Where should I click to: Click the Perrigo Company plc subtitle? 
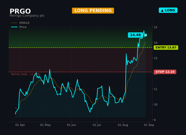27,16
